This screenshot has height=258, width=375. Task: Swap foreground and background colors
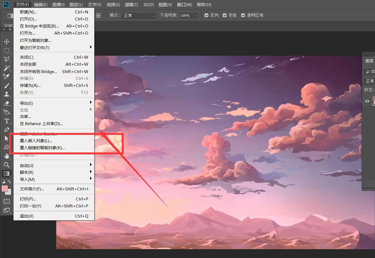(9, 181)
